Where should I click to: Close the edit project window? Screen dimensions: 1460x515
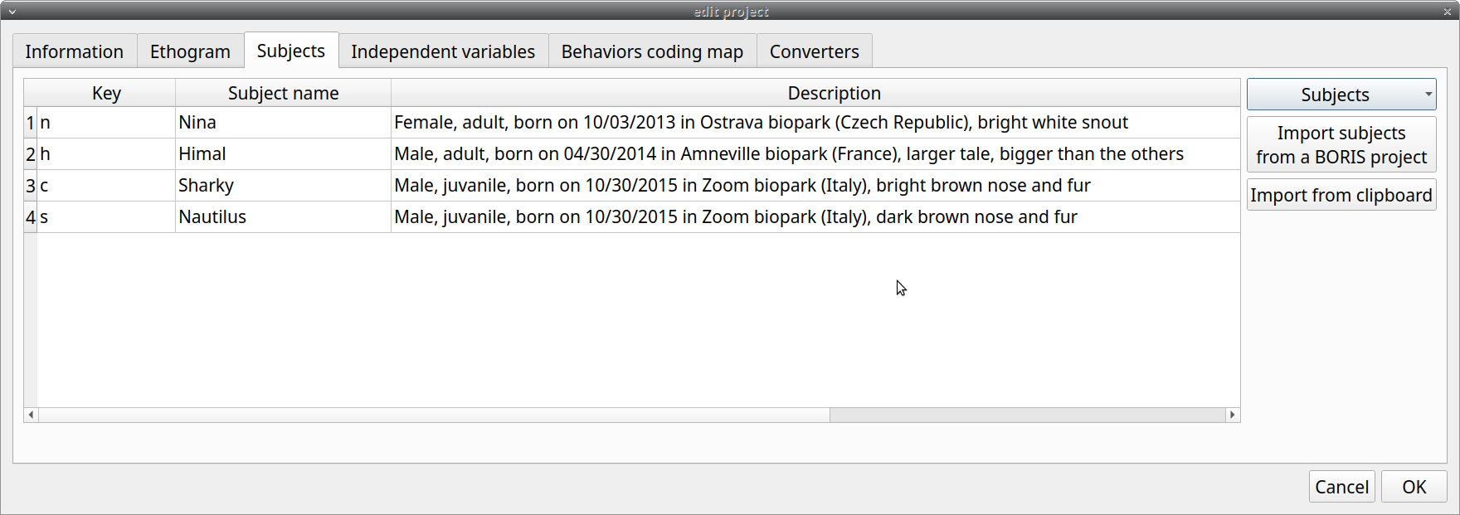pos(1448,12)
